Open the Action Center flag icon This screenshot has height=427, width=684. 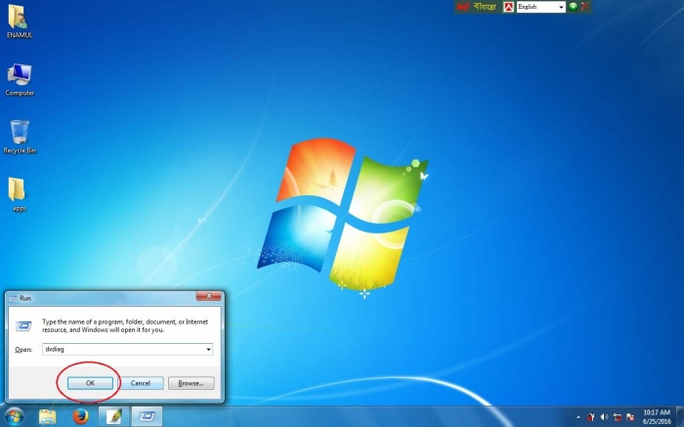pyautogui.click(x=630, y=417)
